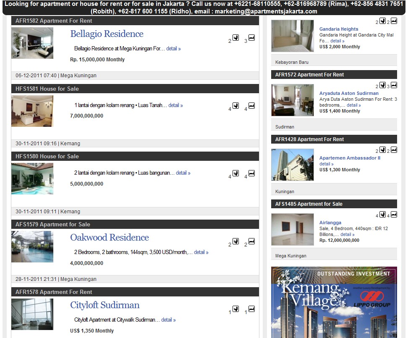Open Airlangga empty room thumbnail

point(293,230)
